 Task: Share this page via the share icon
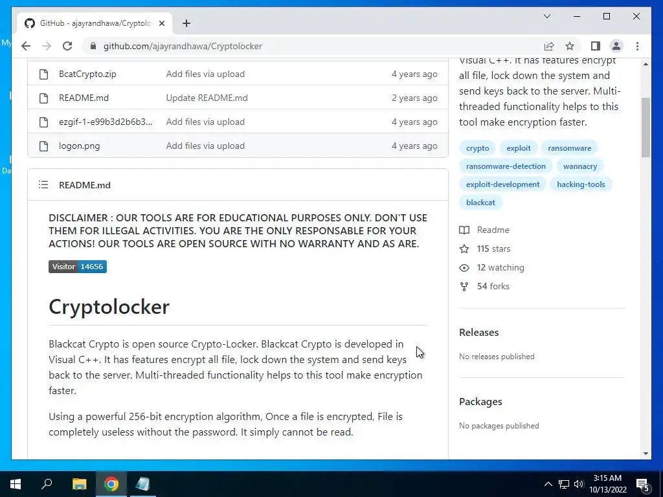[549, 46]
